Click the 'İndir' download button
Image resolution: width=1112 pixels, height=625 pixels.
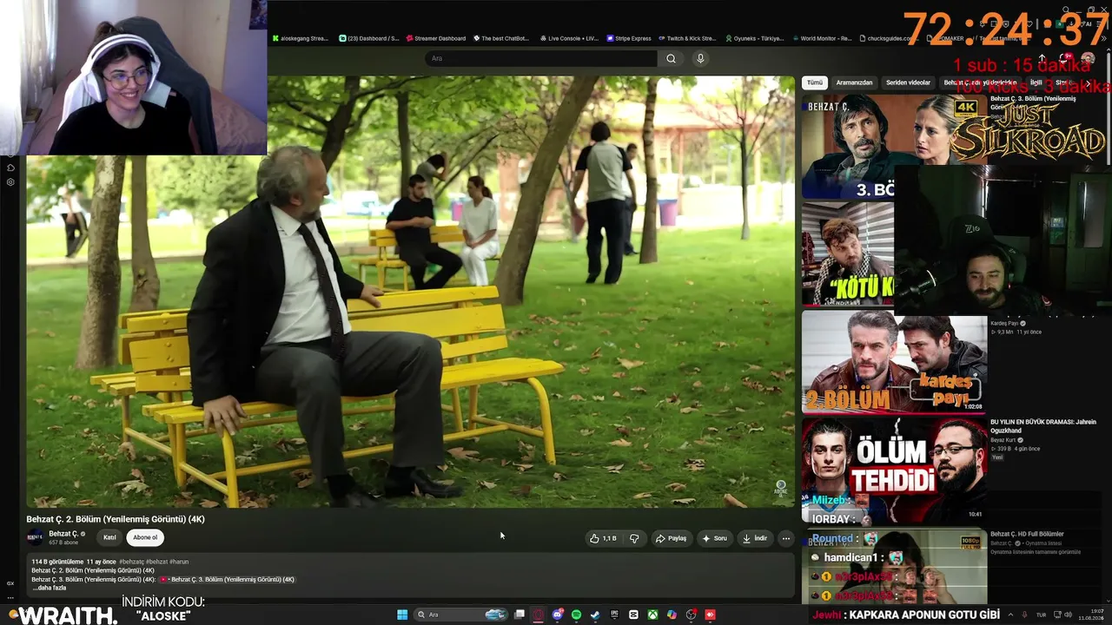[755, 538]
